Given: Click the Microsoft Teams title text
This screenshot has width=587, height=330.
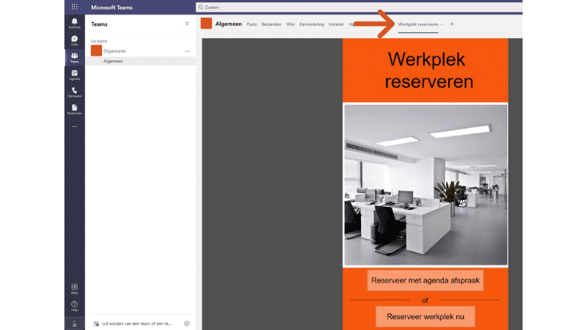Looking at the screenshot, I should pyautogui.click(x=112, y=7).
